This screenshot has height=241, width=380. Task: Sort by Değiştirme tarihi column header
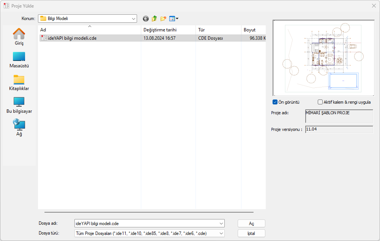[x=168, y=30]
